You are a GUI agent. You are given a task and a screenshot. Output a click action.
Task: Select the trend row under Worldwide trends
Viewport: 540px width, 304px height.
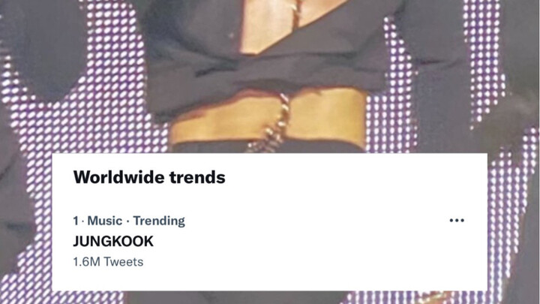coord(269,241)
